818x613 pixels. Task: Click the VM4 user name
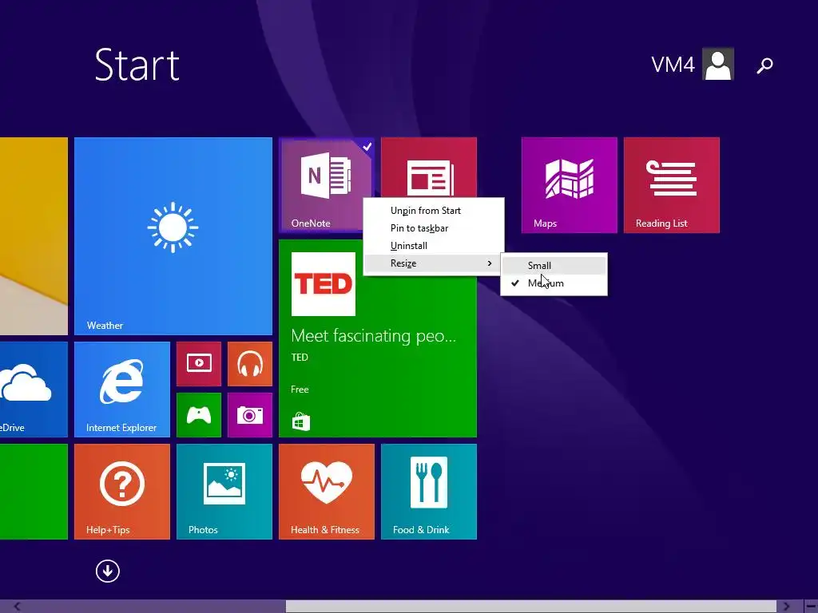tap(673, 65)
